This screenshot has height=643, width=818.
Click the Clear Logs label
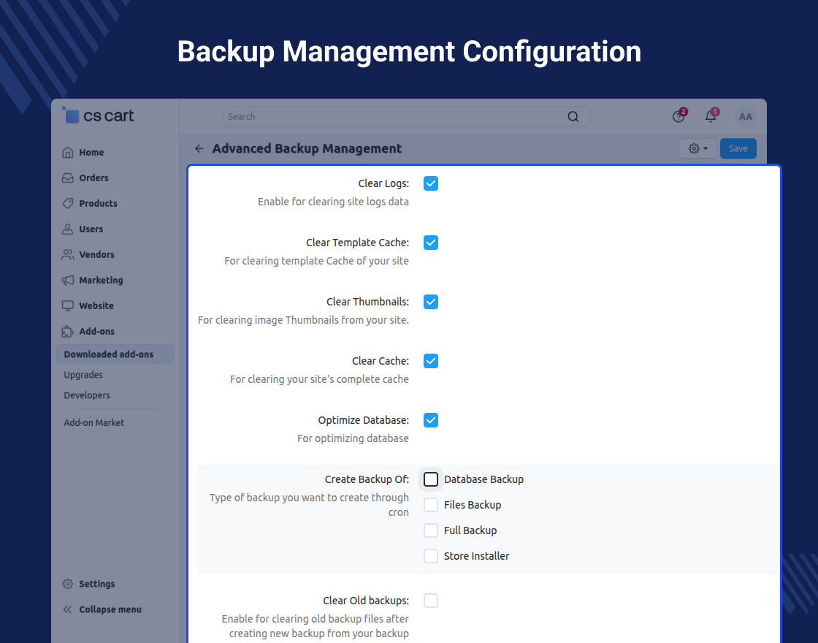(383, 183)
